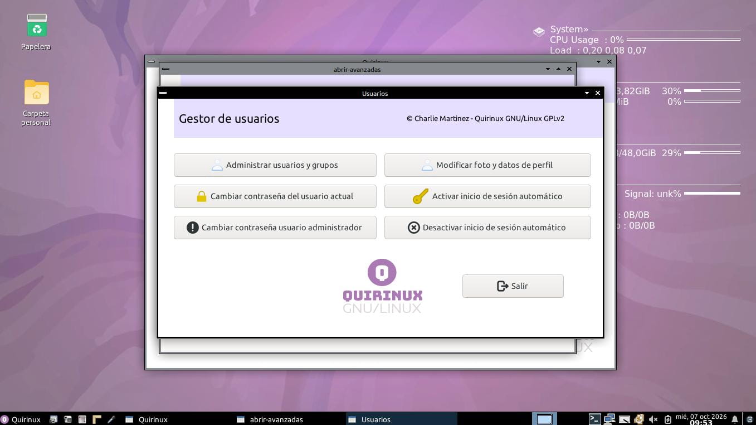Click the screen tray icon beside the network icon
The height and width of the screenshot is (425, 756).
pyautogui.click(x=624, y=419)
